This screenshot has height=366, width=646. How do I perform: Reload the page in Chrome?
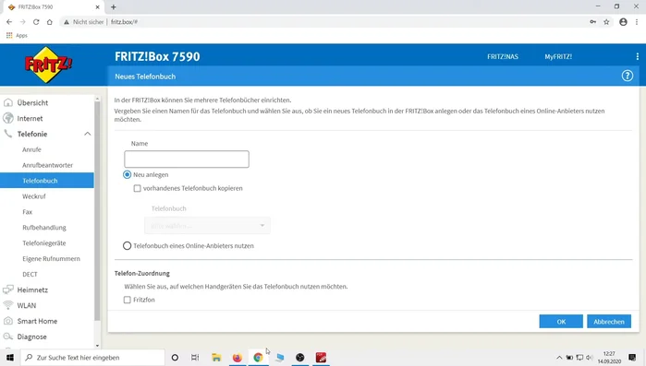(x=36, y=22)
